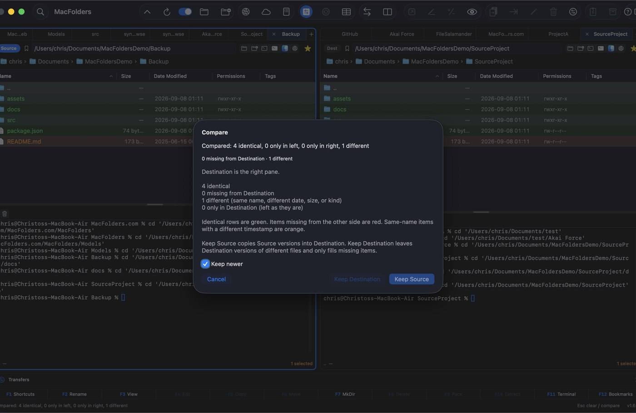
Task: Close the Backup tab via its X
Action: coord(273,34)
